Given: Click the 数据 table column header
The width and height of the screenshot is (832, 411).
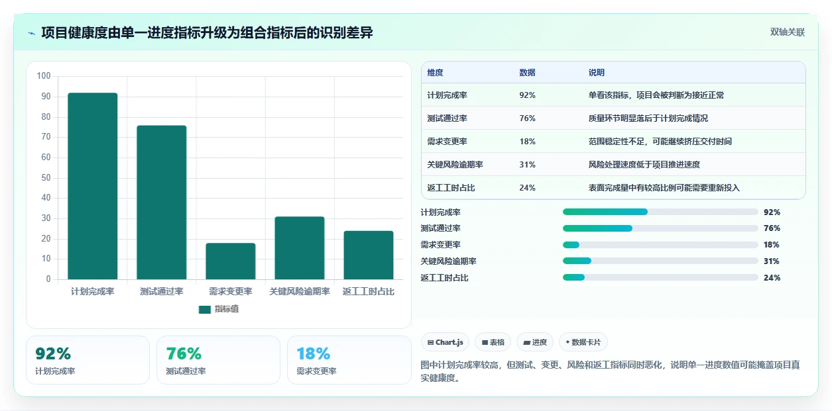Looking at the screenshot, I should (x=528, y=73).
